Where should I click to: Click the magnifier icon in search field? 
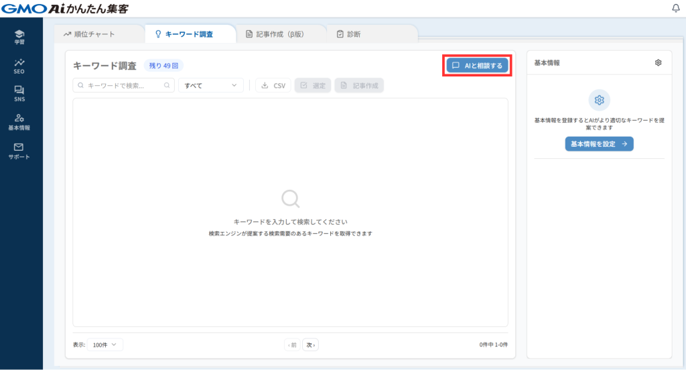167,86
